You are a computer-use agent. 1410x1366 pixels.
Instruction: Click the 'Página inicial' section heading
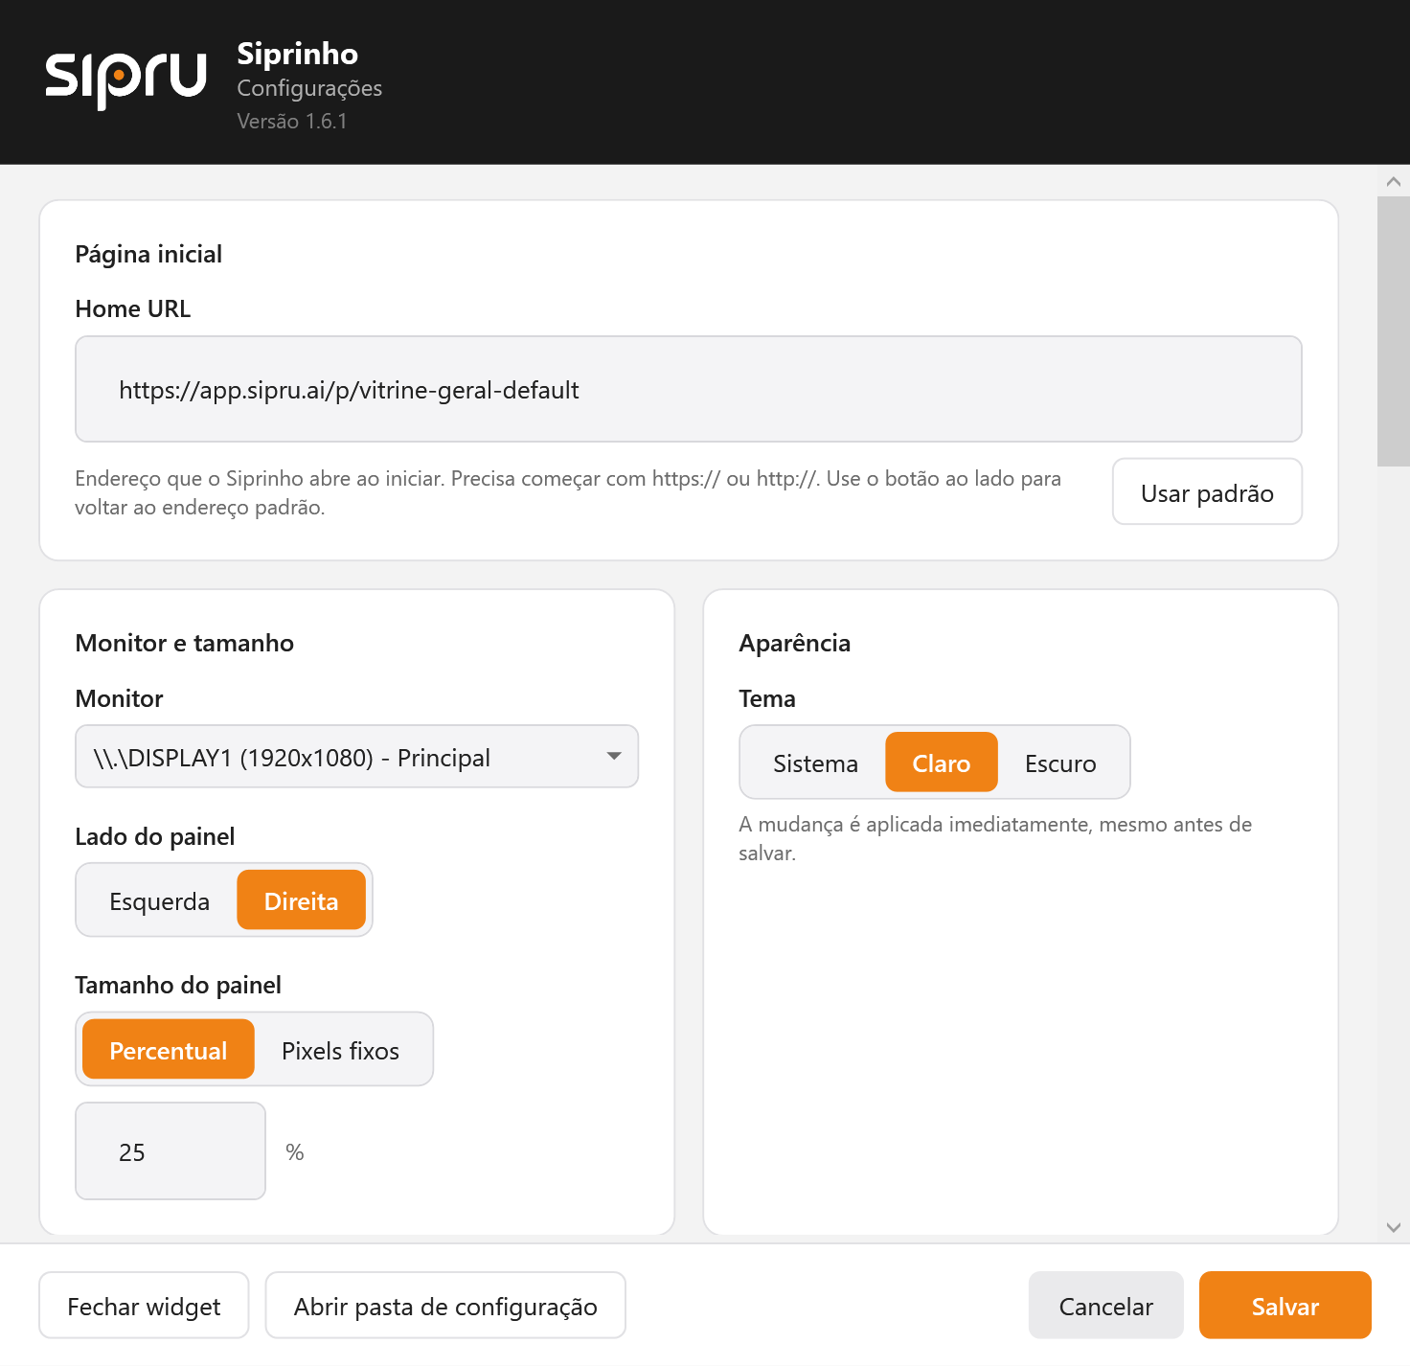(148, 254)
